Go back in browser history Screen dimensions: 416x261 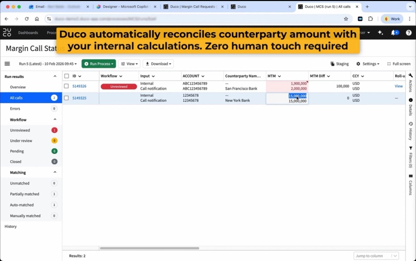(x=6, y=19)
